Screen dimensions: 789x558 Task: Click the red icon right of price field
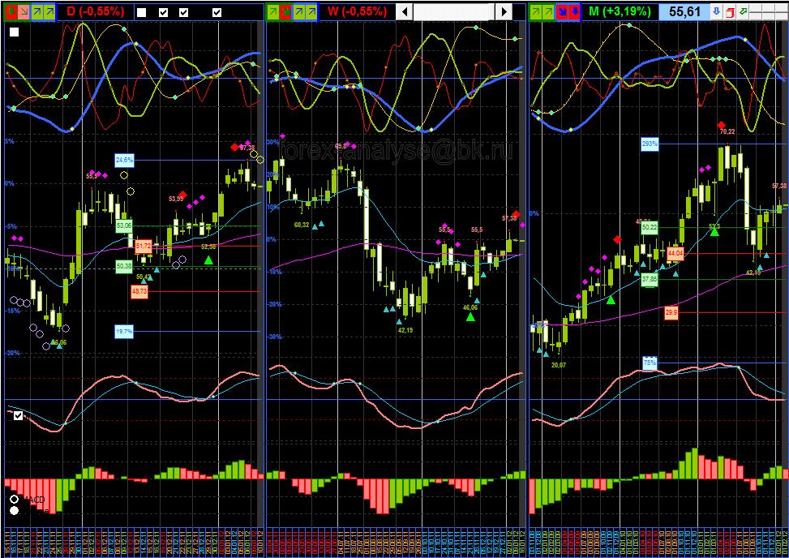(730, 11)
